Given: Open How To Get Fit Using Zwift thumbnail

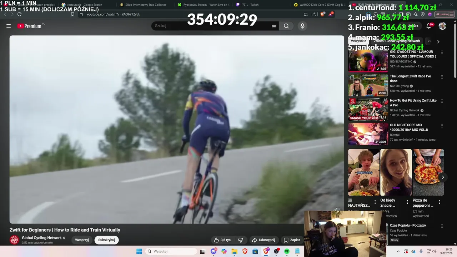Looking at the screenshot, I should pos(368,110).
